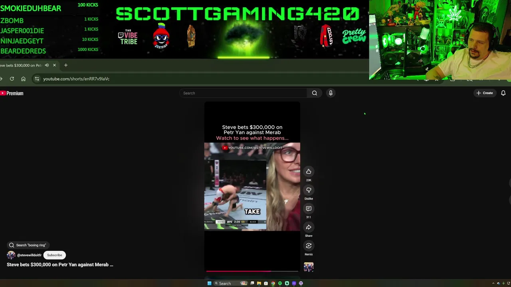Go to browser home page
Viewport: 511px width, 287px height.
(x=23, y=79)
